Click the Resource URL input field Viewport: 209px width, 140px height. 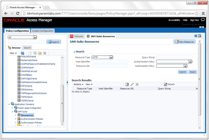point(110,66)
